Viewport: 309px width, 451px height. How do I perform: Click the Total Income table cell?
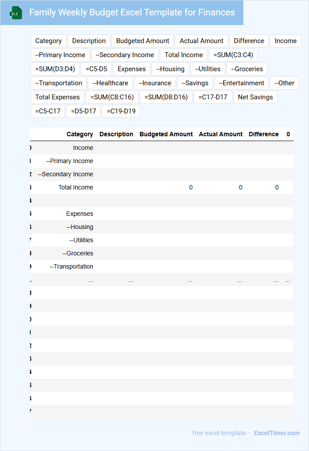click(76, 188)
